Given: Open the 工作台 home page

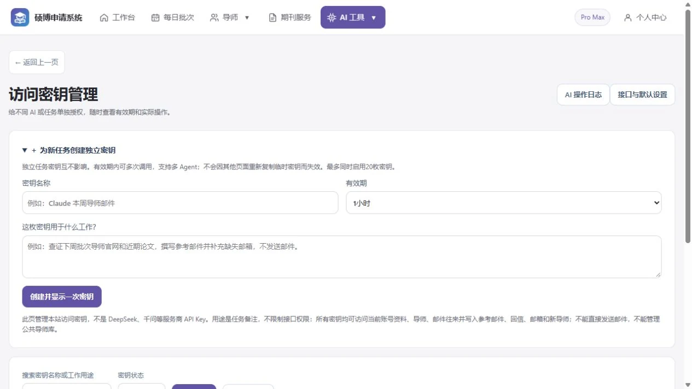Looking at the screenshot, I should [x=117, y=17].
